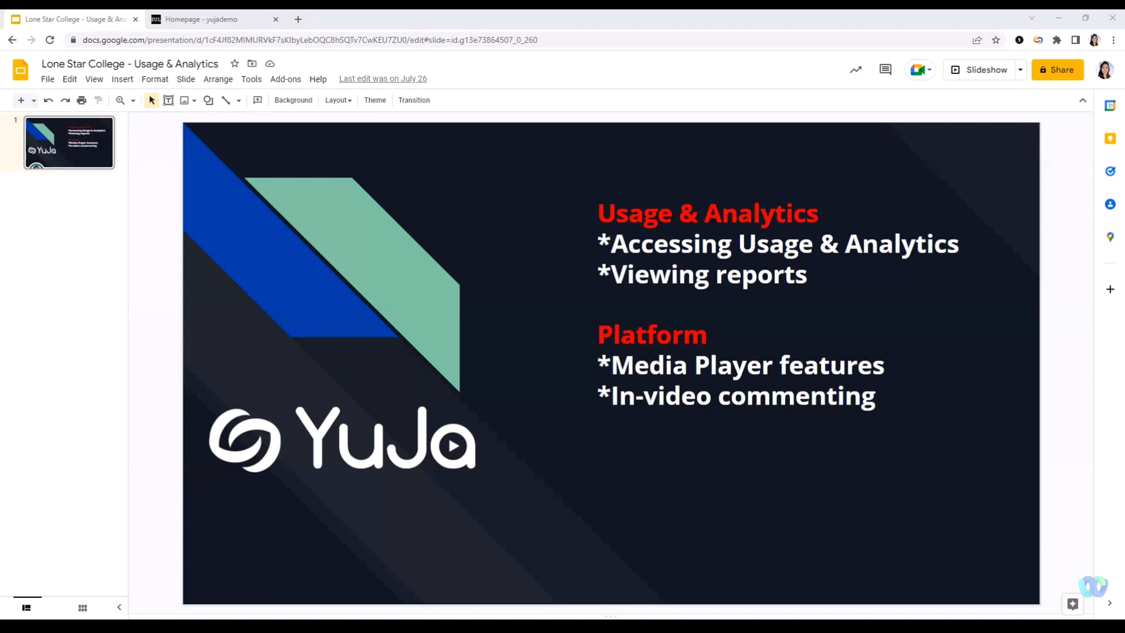
Task: Open Google Keep side panel
Action: pos(1110,138)
